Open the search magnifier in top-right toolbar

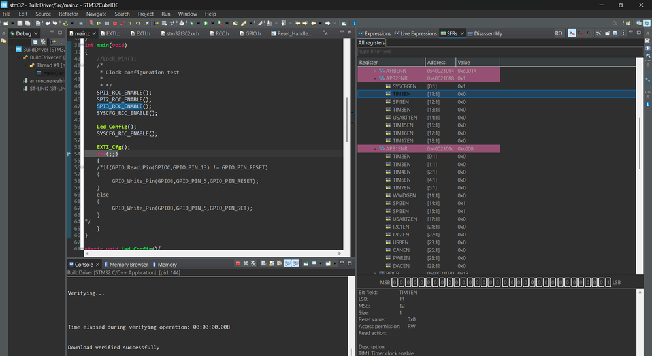click(x=615, y=24)
